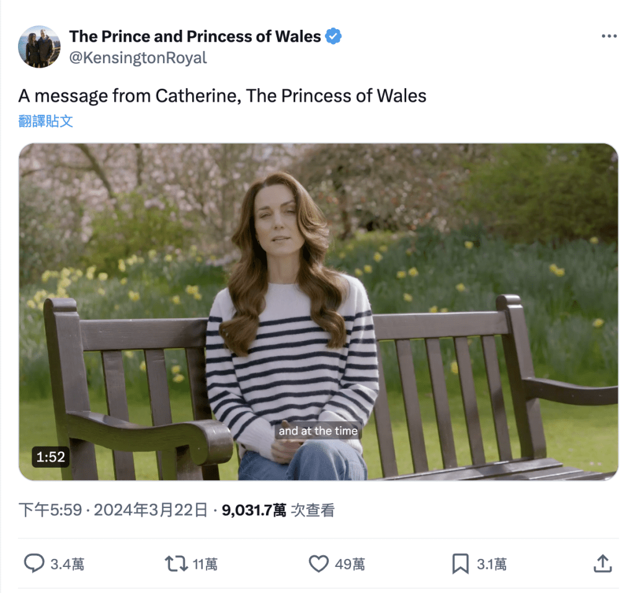Open the three-dot more options menu
The image size is (635, 593).
tap(609, 37)
